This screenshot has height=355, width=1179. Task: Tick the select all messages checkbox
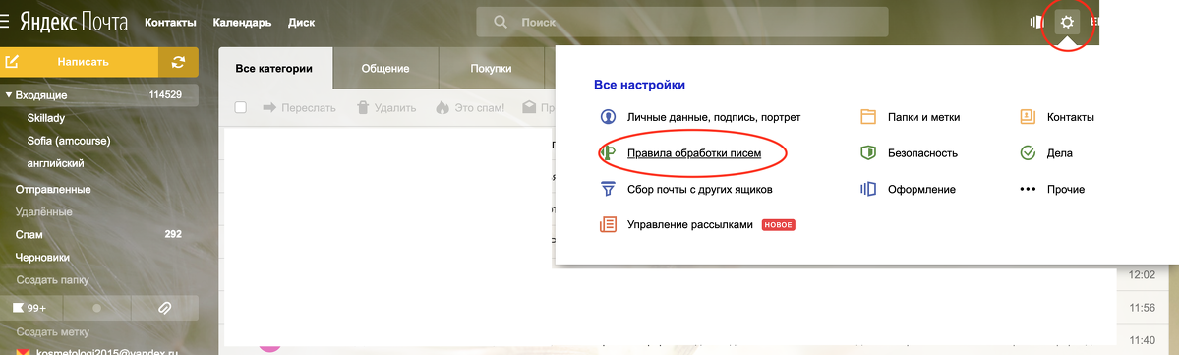[x=241, y=107]
